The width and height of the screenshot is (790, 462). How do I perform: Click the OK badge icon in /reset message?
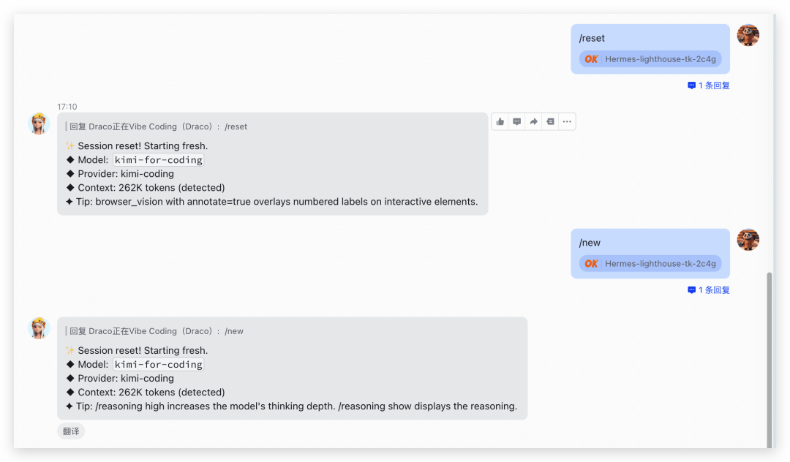coord(591,59)
